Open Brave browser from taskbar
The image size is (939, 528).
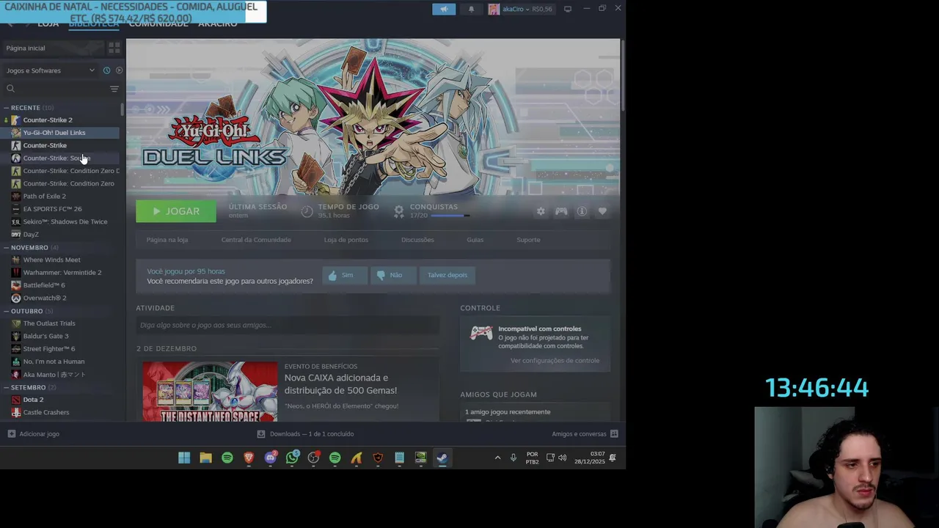(x=249, y=458)
